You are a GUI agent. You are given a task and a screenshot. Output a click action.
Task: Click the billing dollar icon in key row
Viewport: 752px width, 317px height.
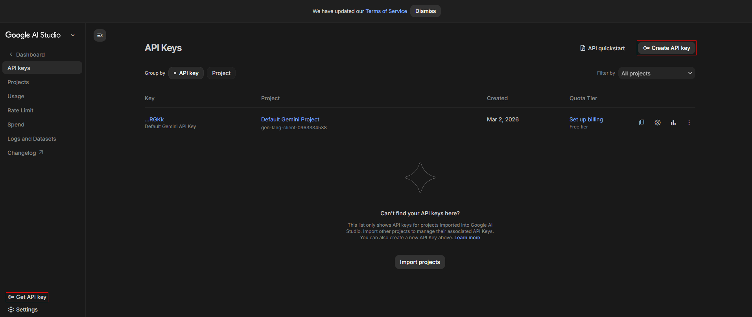pyautogui.click(x=657, y=123)
